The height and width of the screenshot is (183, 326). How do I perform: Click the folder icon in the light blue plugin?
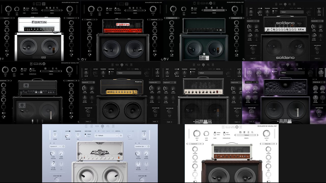(x=121, y=135)
